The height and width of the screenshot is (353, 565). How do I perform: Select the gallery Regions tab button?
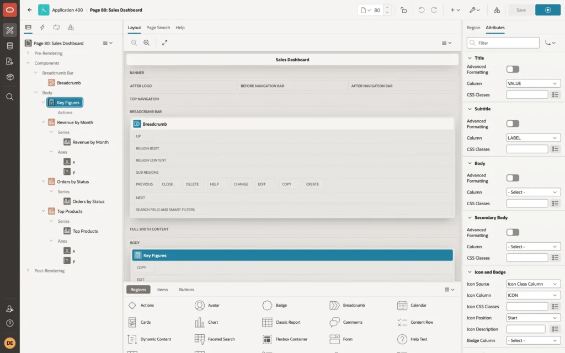point(138,290)
